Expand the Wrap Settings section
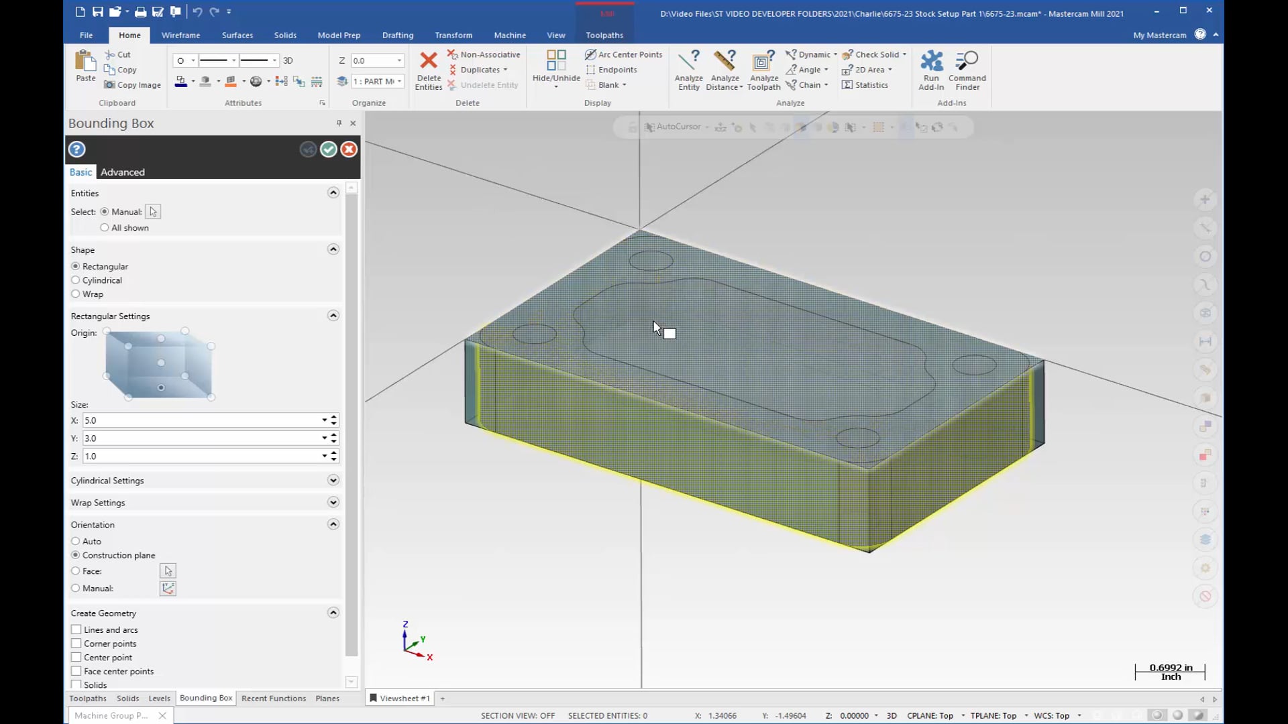This screenshot has height=724, width=1288. tap(334, 502)
